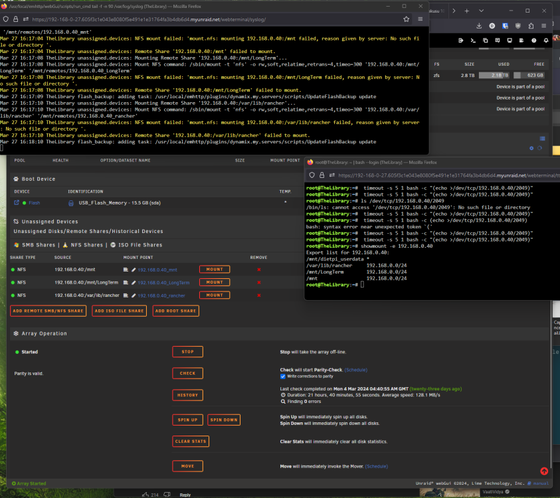Open the uBlock Origin shield icon
Screen dimensions: 560x498
(x=518, y=26)
